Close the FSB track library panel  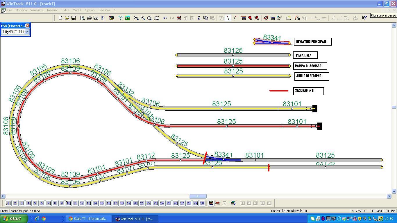coord(27,26)
